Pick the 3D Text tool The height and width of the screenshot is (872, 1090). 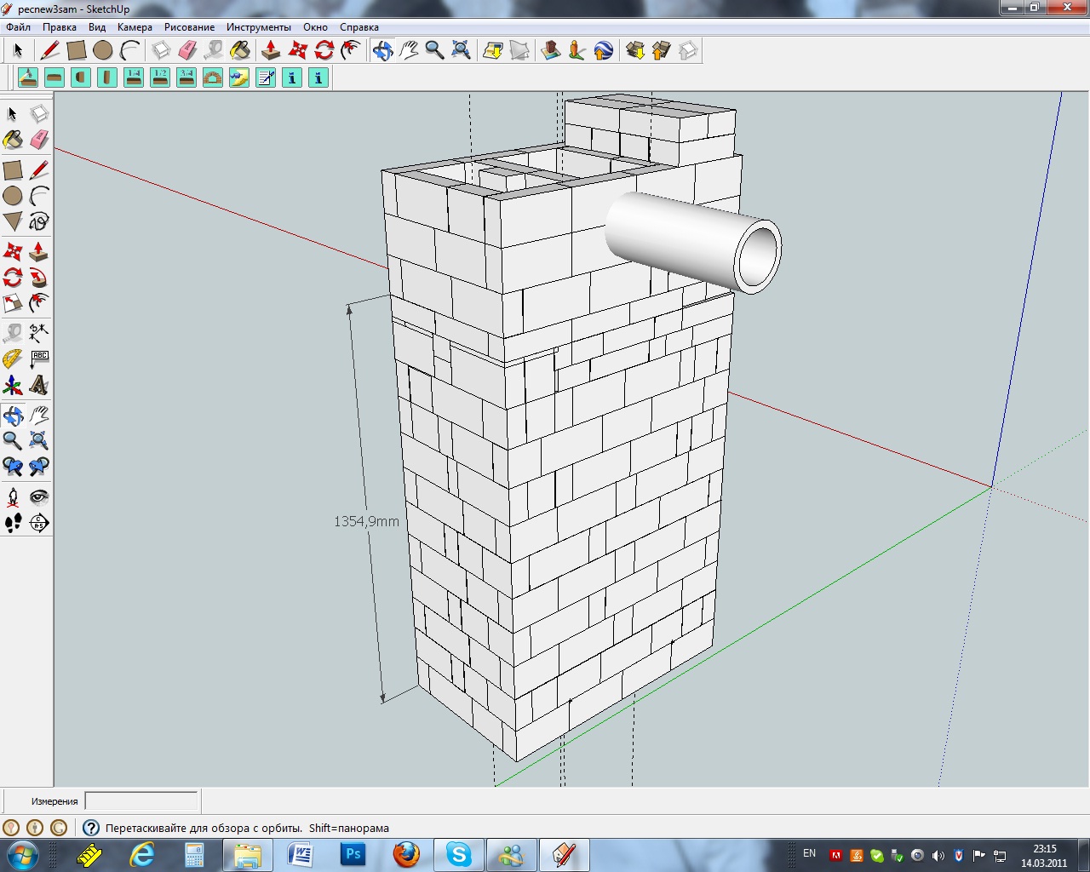point(39,387)
